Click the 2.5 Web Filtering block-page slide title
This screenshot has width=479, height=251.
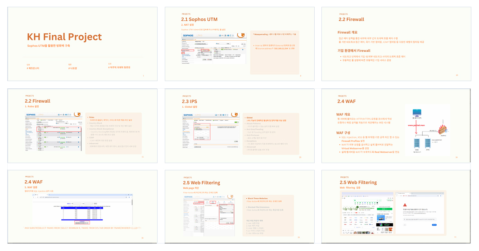[358, 183]
